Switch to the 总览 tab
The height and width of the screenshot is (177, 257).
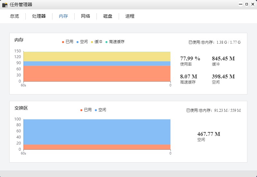(14, 16)
